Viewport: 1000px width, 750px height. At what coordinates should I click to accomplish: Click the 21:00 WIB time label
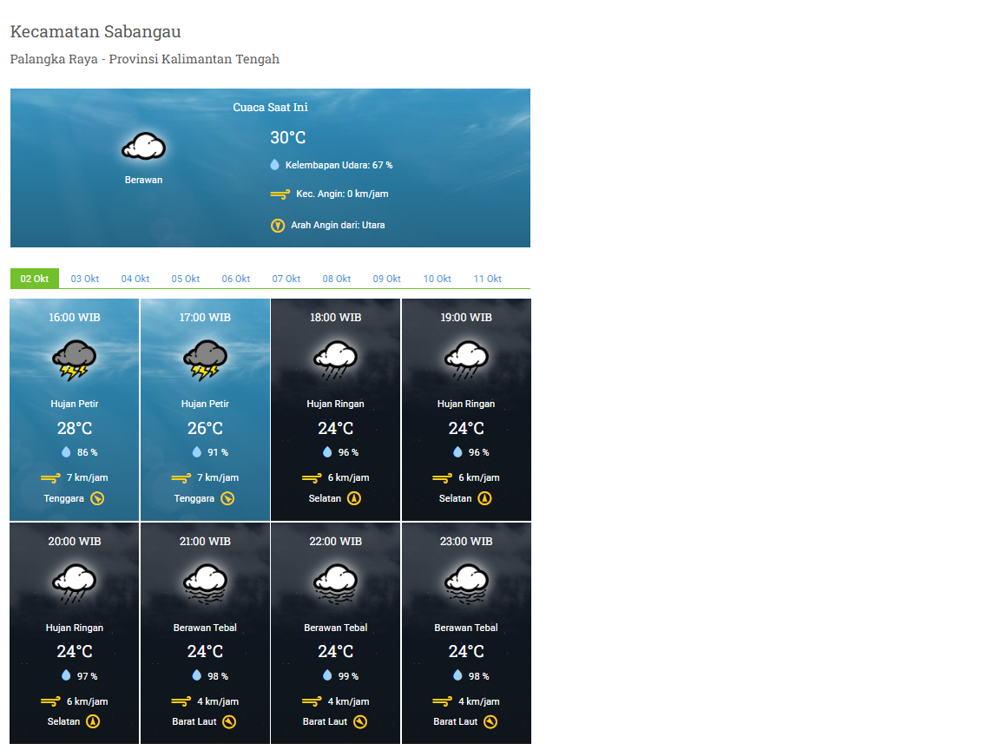tap(205, 542)
